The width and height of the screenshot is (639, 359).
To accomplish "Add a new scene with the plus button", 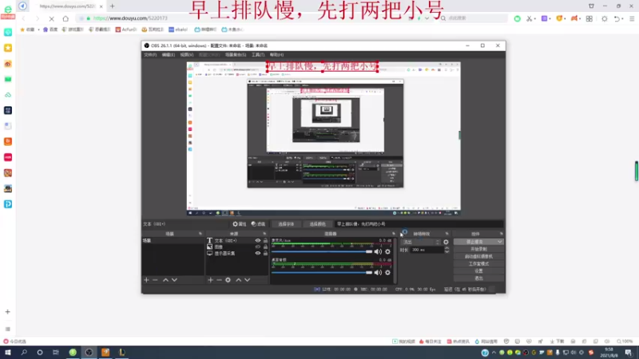I will 146,280.
